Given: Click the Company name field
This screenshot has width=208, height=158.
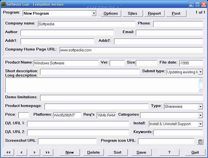Looking at the screenshot, I should (87, 24).
